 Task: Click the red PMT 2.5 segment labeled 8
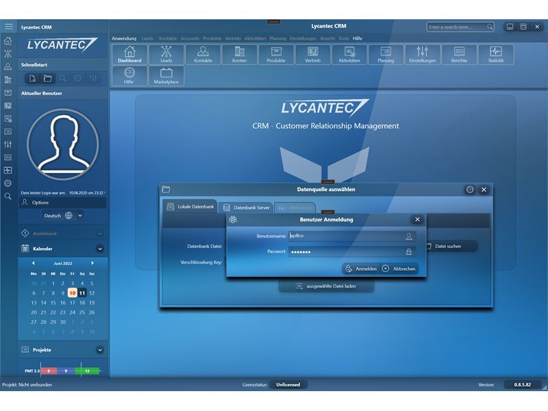[x=49, y=371]
